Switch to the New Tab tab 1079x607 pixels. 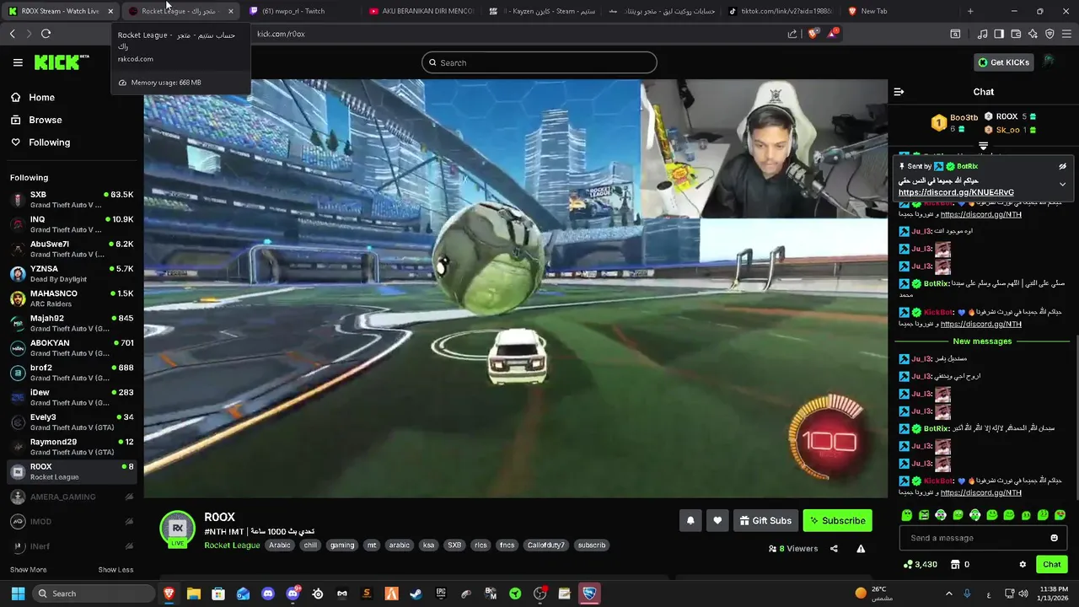point(900,11)
